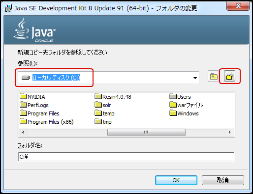The width and height of the screenshot is (253, 194).
Task: Select the tmp folder
Action: click(103, 122)
